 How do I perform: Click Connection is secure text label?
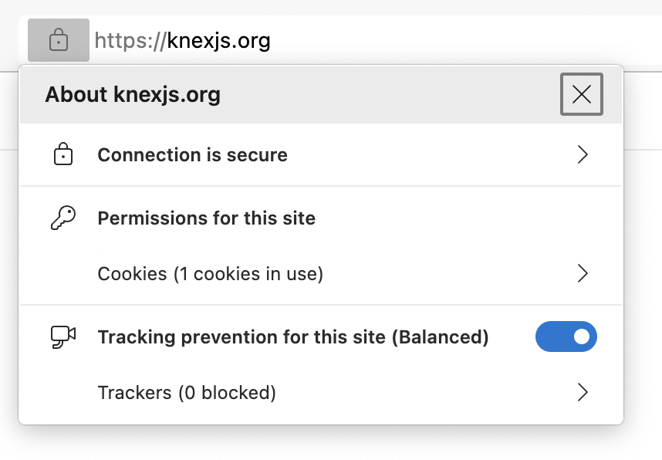point(192,154)
